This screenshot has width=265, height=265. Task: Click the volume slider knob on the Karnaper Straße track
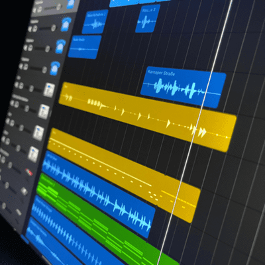44,70
